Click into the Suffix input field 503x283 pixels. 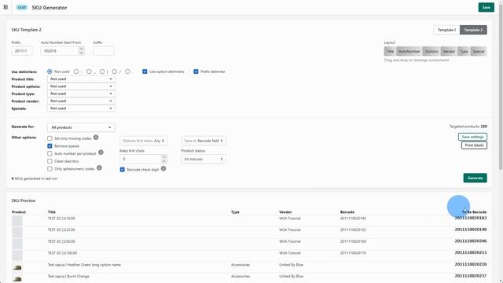click(104, 51)
